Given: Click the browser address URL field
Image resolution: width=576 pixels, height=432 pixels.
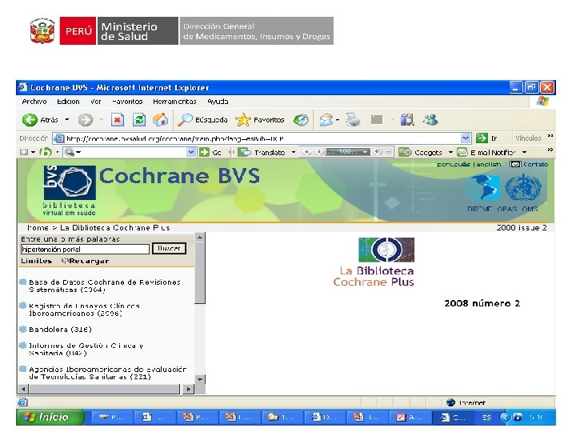Looking at the screenshot, I should coord(257,138).
